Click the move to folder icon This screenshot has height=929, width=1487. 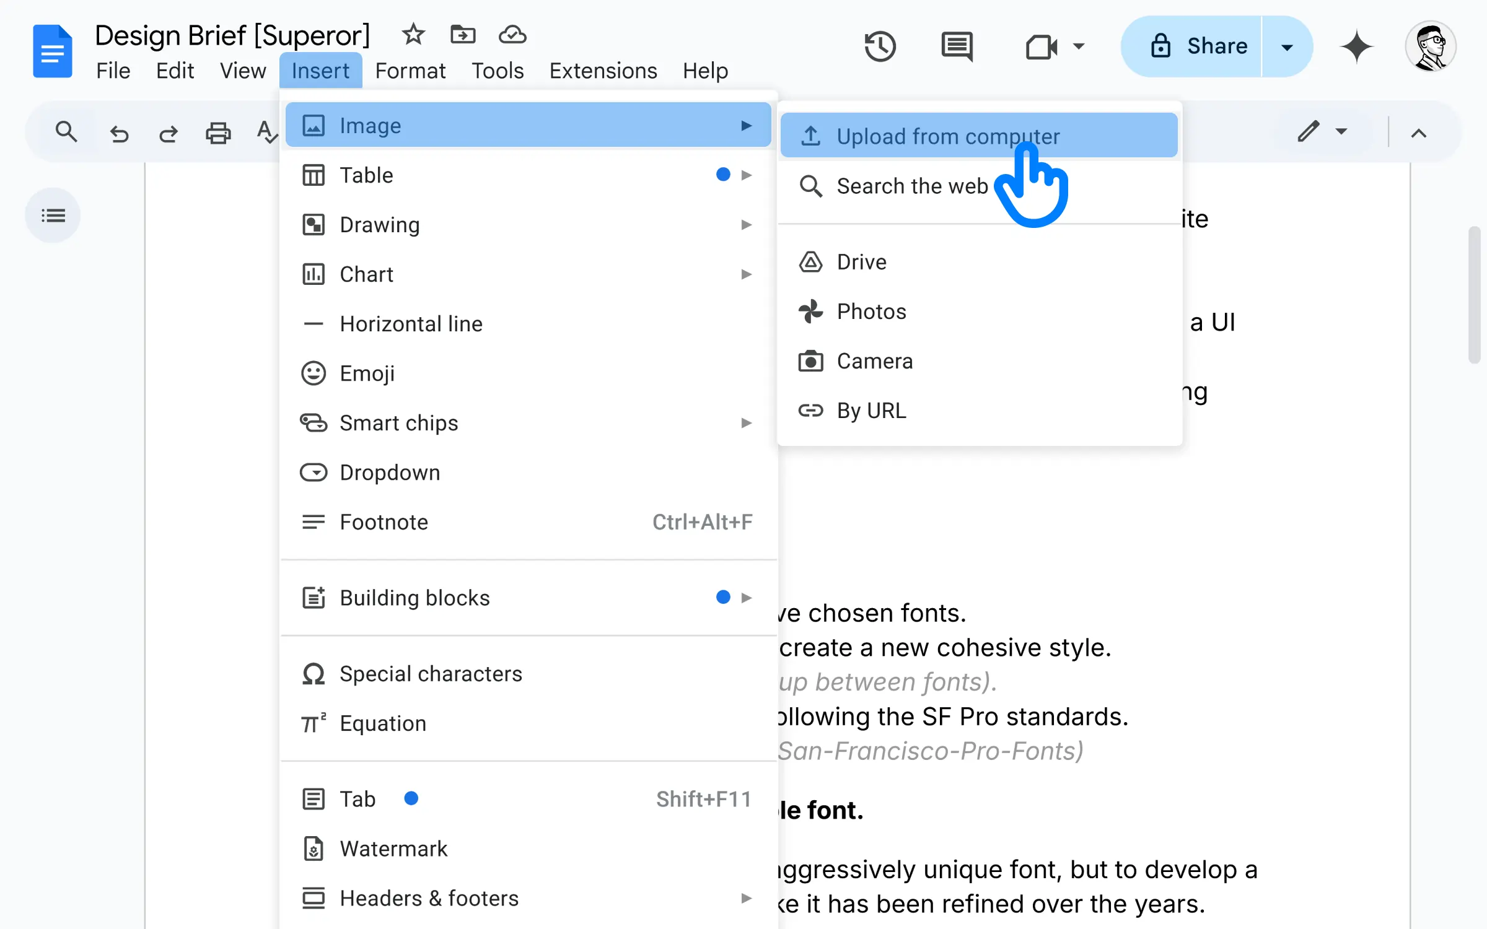point(463,34)
